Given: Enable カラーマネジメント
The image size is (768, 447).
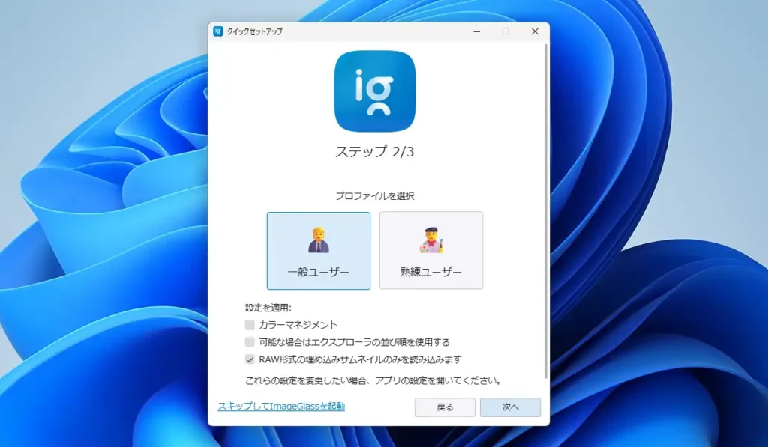Looking at the screenshot, I should tap(250, 325).
